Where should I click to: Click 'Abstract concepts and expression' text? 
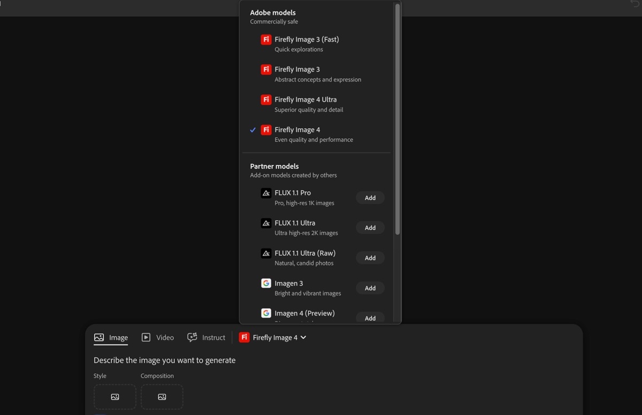pyautogui.click(x=318, y=79)
